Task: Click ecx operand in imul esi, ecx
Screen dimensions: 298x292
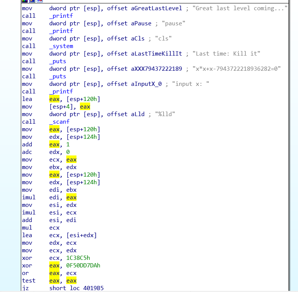Action: point(71,213)
